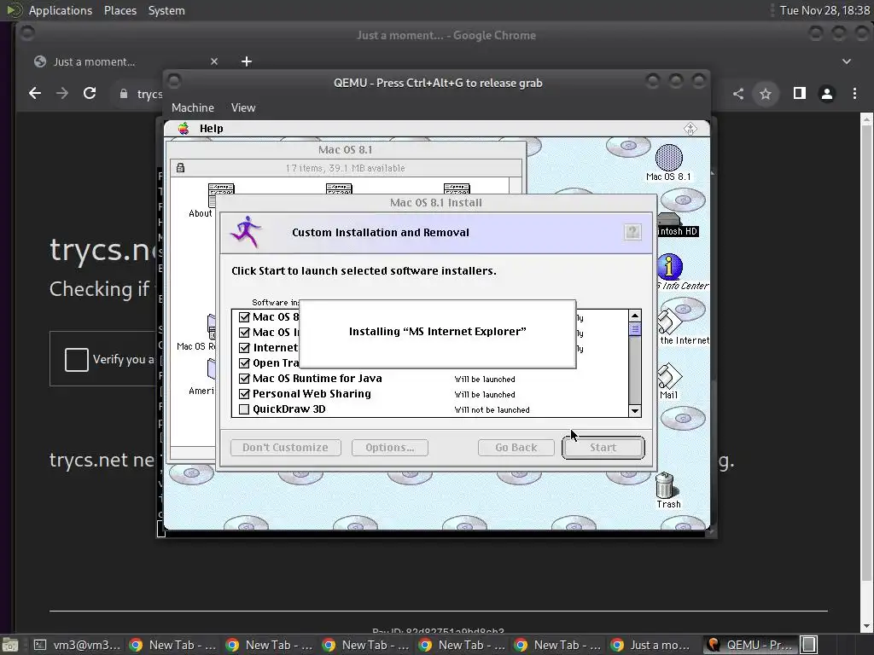Viewport: 874px width, 655px height.
Task: Close the Just a moment tab
Action: click(x=214, y=61)
